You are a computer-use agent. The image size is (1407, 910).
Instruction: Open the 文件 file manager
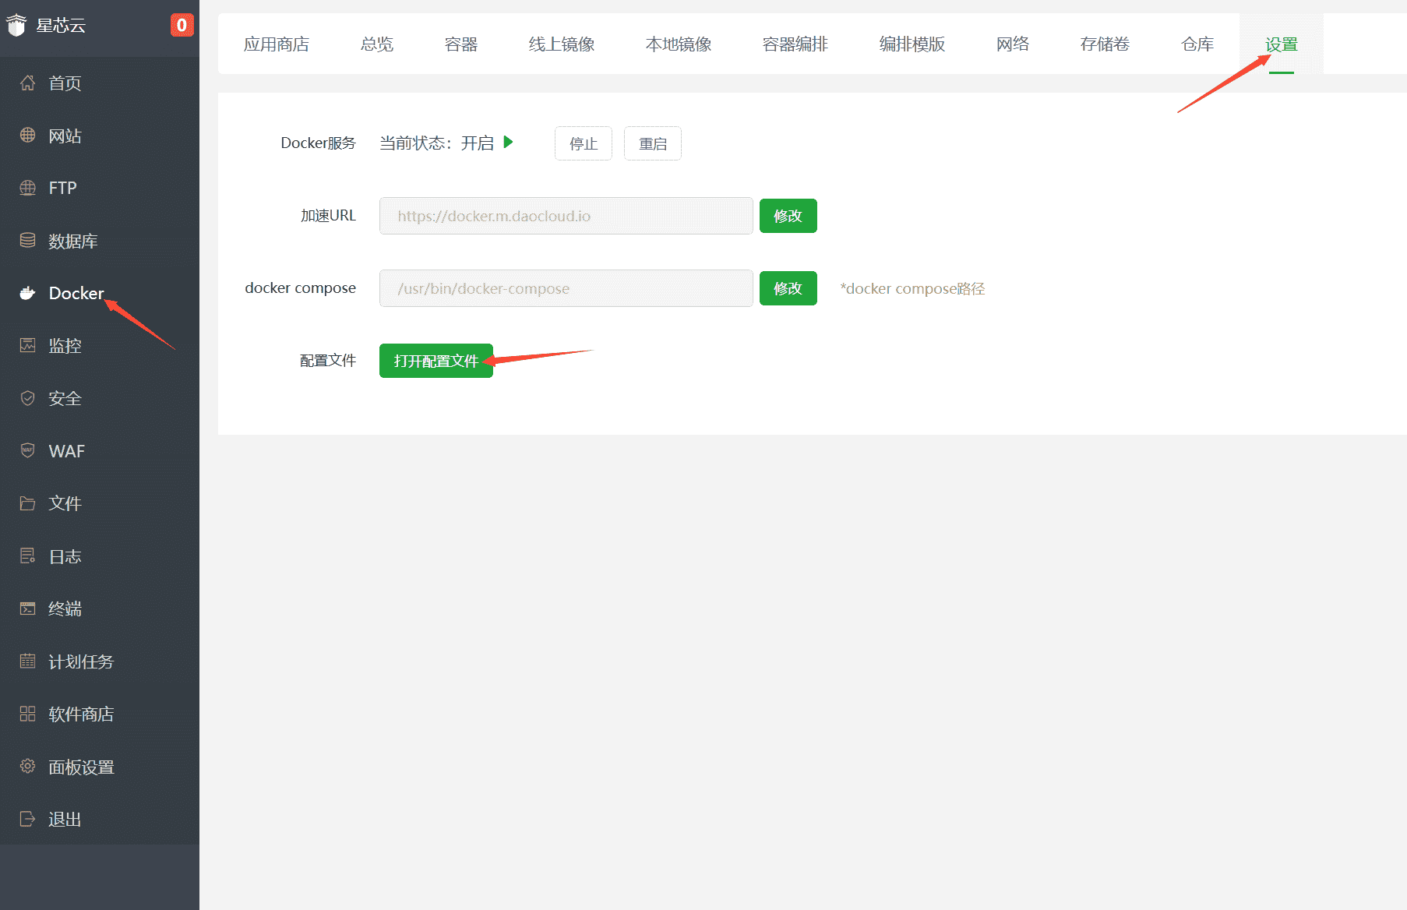pyautogui.click(x=65, y=503)
